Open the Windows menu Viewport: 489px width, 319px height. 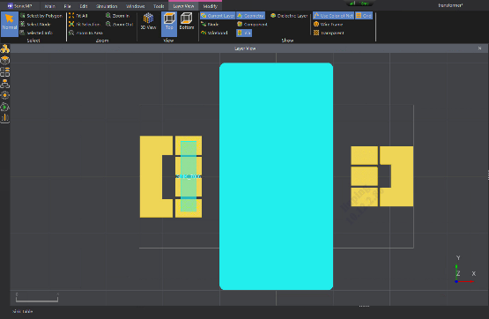pos(136,6)
